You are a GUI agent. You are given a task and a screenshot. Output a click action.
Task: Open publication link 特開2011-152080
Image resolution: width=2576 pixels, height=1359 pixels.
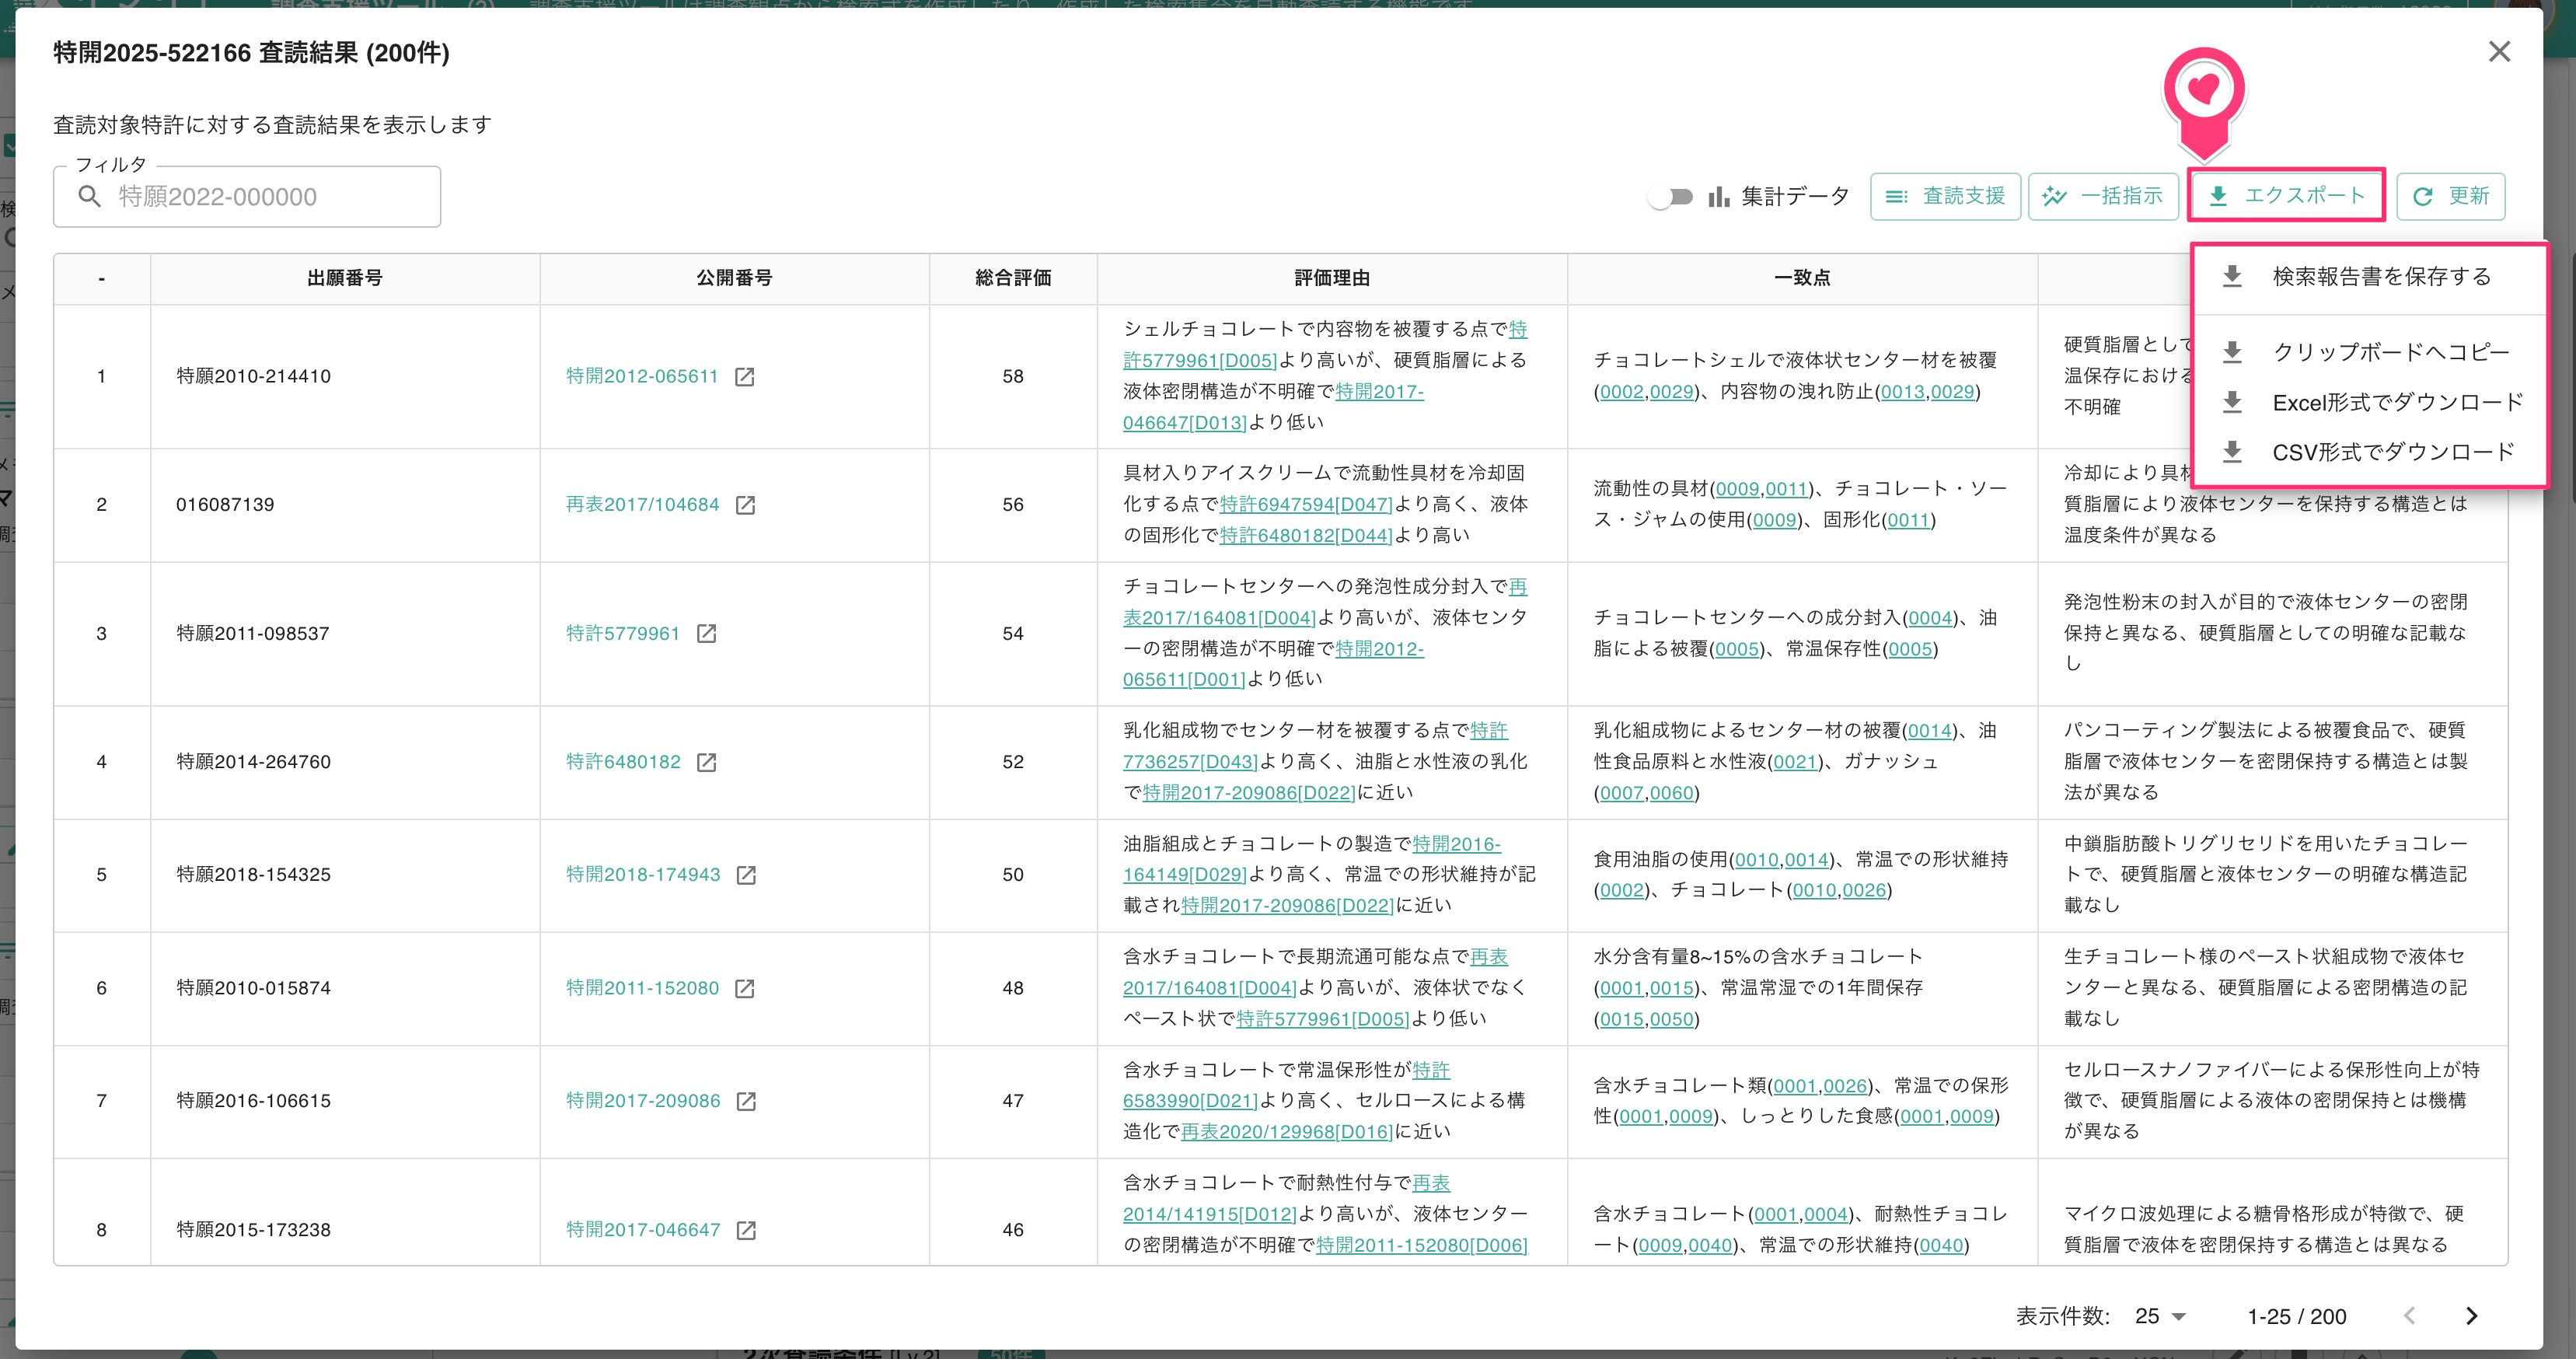[642, 988]
